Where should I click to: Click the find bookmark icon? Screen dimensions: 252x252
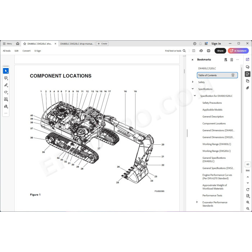226,60
